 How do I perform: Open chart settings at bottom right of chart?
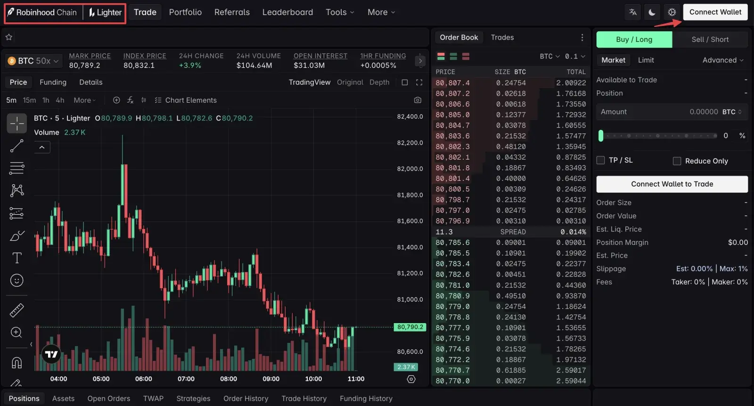411,379
